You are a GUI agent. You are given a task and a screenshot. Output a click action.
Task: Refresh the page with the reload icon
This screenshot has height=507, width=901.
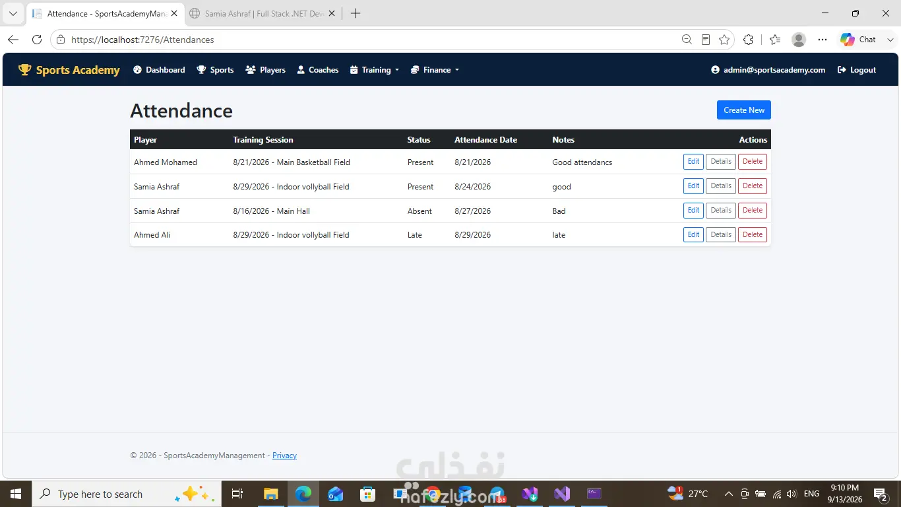[37, 40]
